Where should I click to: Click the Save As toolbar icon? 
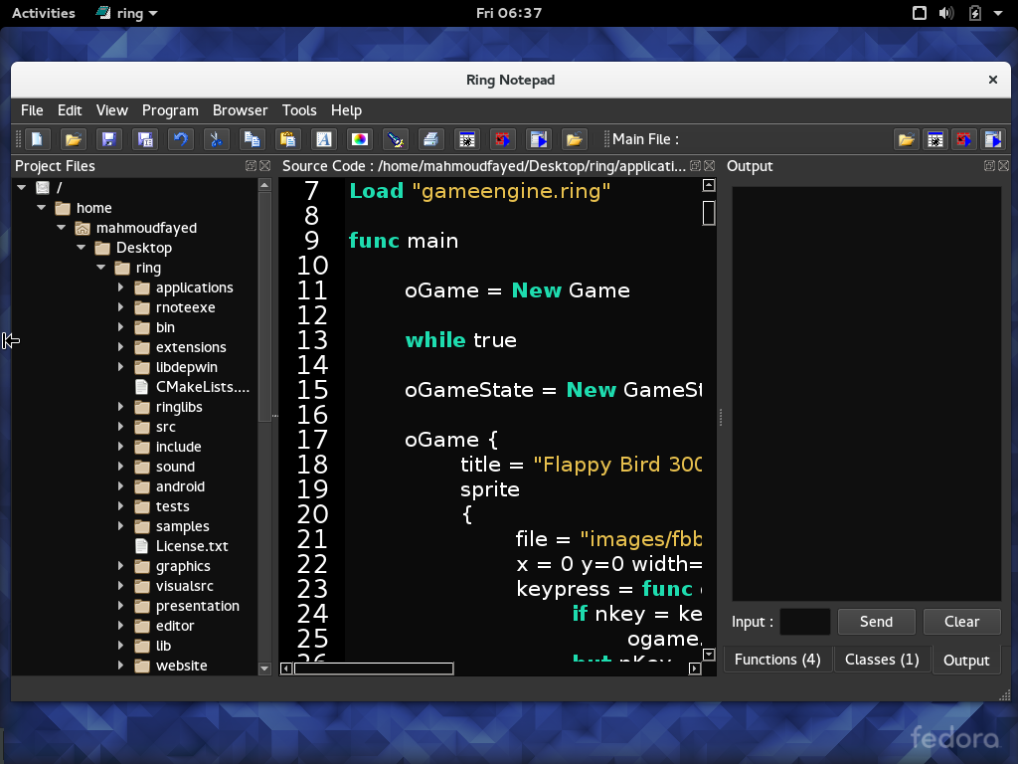(x=144, y=138)
